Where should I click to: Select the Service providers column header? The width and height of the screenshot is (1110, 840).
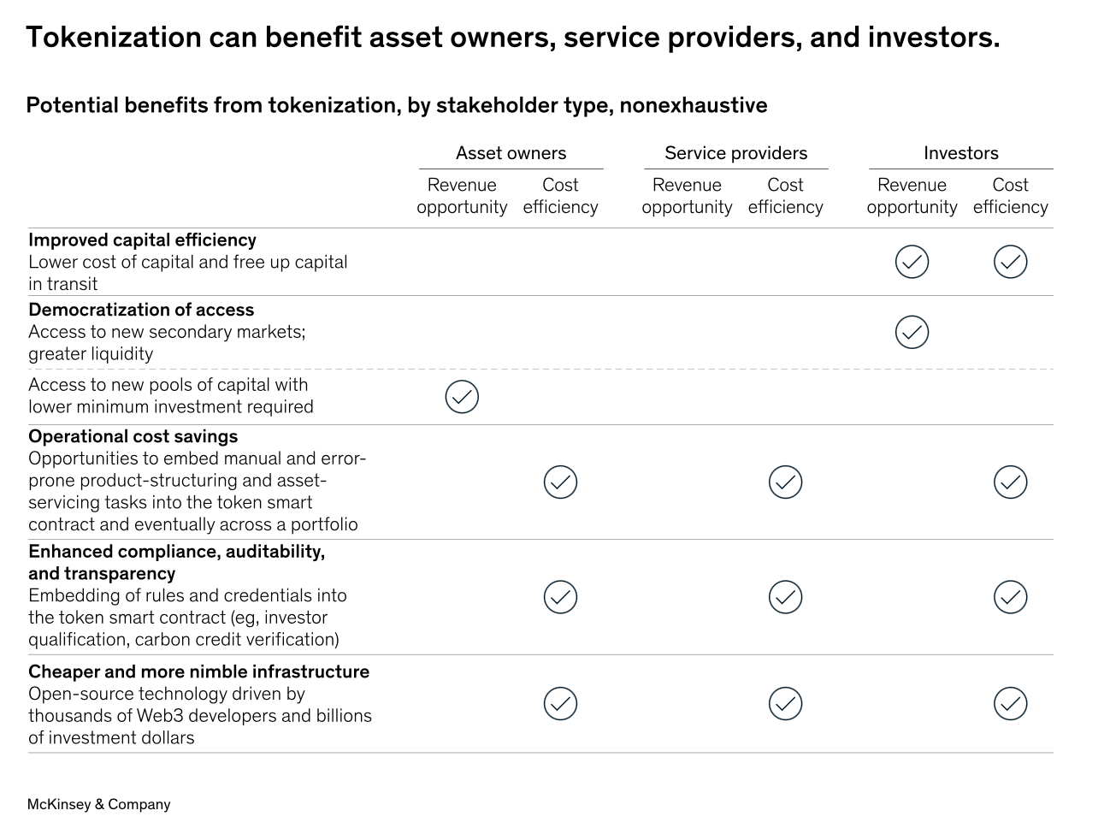(x=735, y=153)
